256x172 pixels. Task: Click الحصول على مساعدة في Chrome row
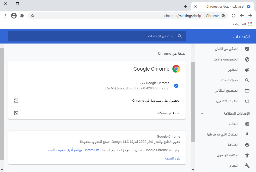pos(97,101)
